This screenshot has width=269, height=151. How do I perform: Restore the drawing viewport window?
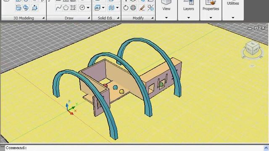click(x=256, y=28)
